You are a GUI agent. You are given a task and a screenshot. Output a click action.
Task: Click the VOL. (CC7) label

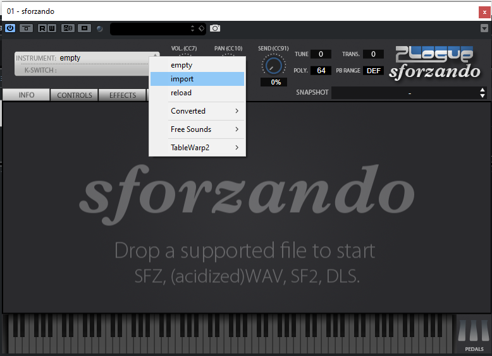[184, 48]
